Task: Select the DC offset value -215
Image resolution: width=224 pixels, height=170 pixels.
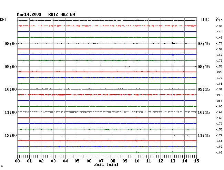Action: point(219,101)
